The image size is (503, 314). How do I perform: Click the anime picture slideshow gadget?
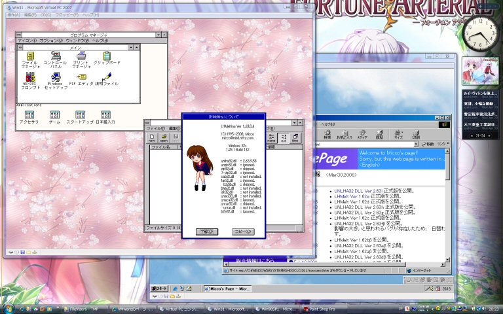[480, 71]
